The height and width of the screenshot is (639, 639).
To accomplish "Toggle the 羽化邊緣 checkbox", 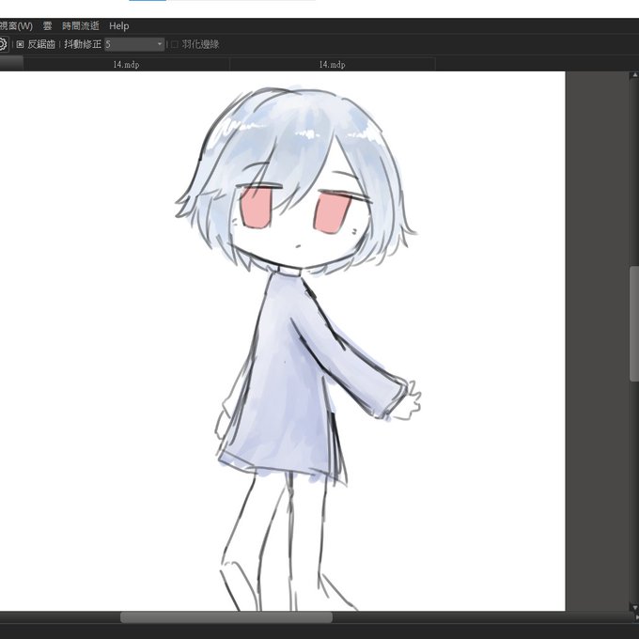I will point(175,44).
